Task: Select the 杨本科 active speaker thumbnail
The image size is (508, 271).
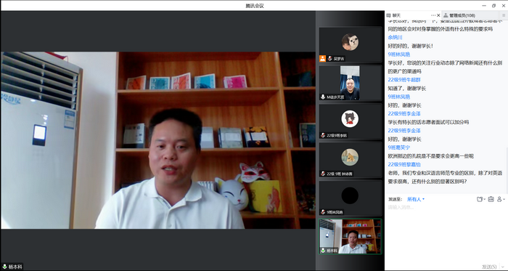Action: [x=351, y=236]
